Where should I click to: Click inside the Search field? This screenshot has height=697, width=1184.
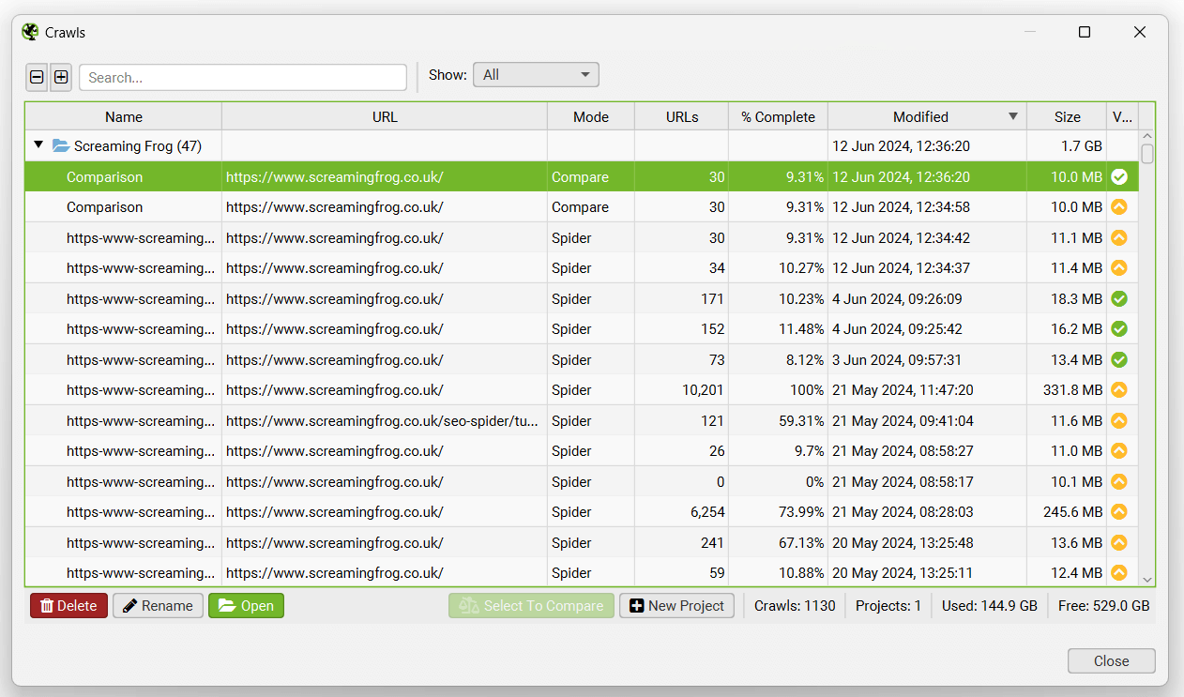pyautogui.click(x=242, y=77)
